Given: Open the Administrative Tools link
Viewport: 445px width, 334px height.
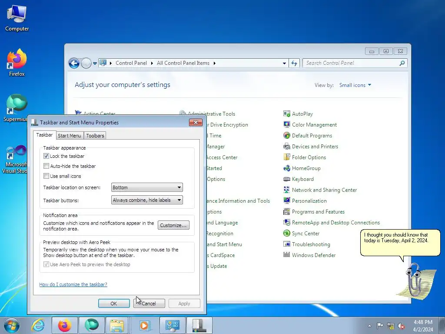Looking at the screenshot, I should 211,114.
